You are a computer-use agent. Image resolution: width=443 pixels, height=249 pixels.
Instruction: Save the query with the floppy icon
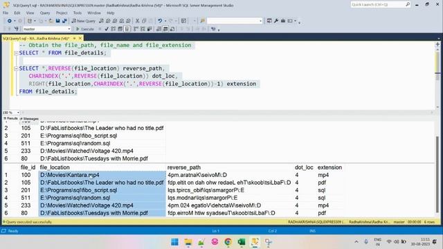tap(57, 21)
